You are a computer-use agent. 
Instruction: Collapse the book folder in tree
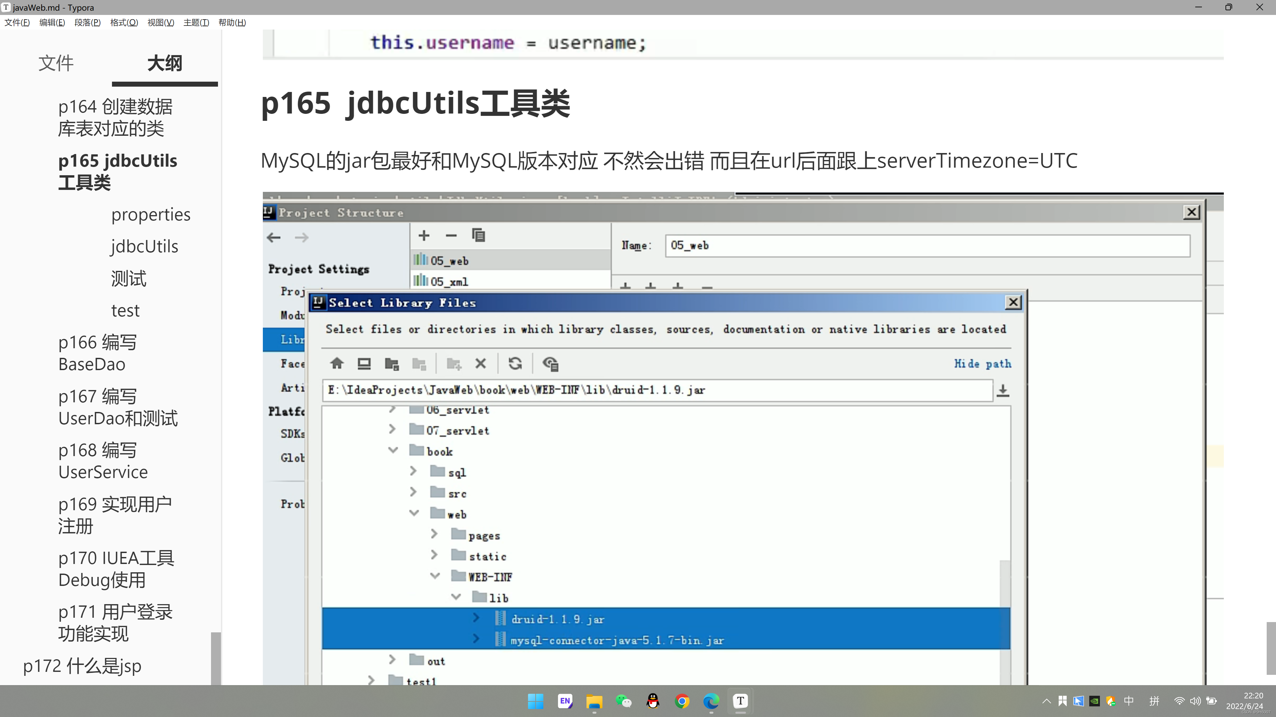pos(393,450)
